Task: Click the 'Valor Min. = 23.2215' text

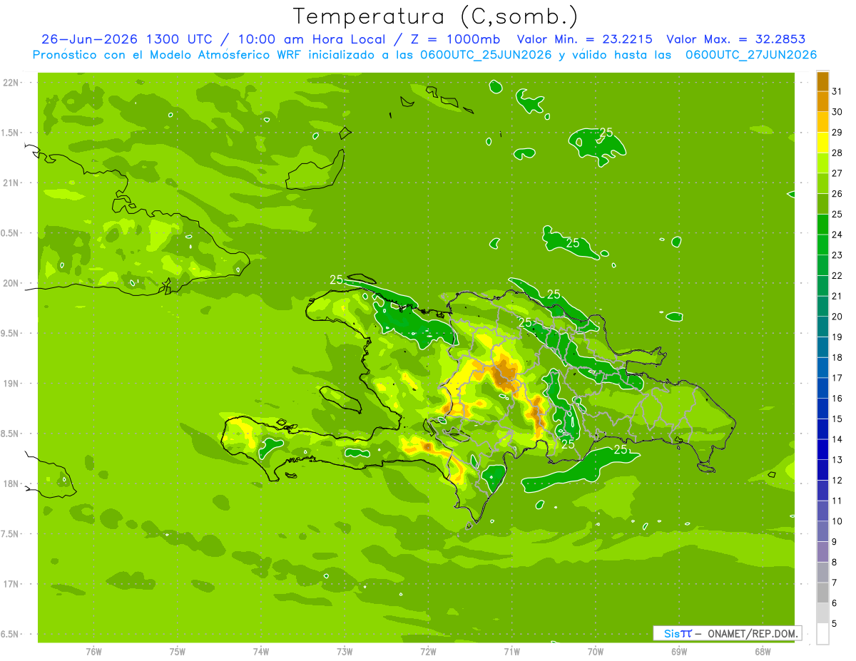Action: click(585, 39)
